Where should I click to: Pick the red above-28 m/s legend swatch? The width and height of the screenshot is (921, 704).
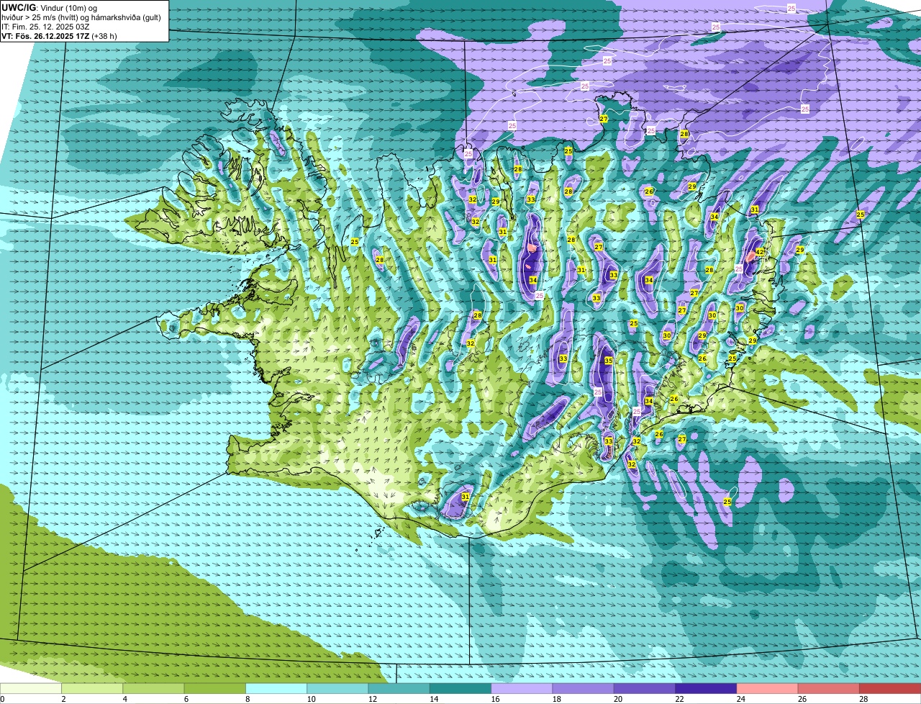tap(890, 689)
